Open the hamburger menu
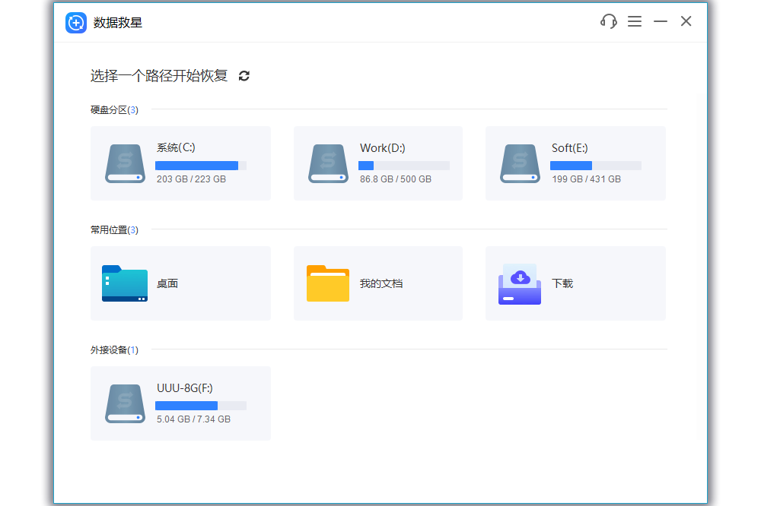 coord(635,21)
